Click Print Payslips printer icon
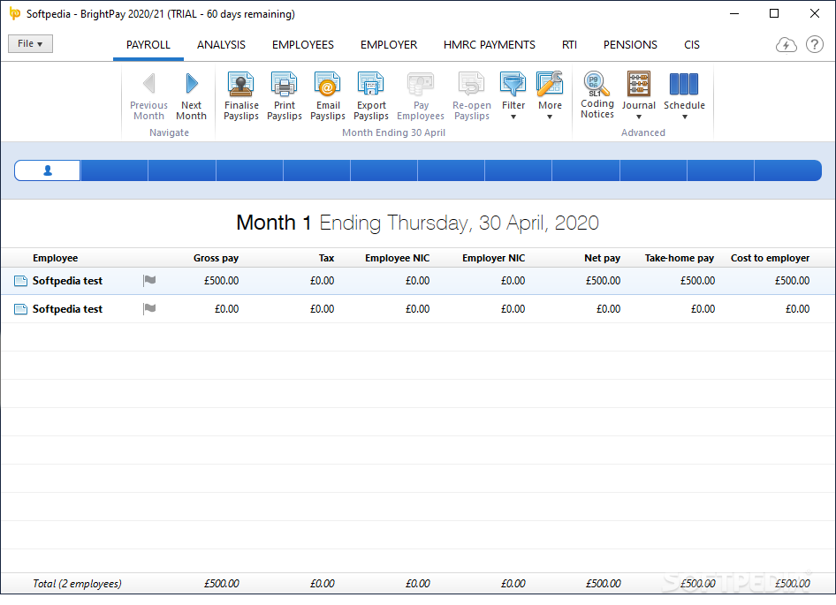Image resolution: width=836 pixels, height=605 pixels. [285, 84]
